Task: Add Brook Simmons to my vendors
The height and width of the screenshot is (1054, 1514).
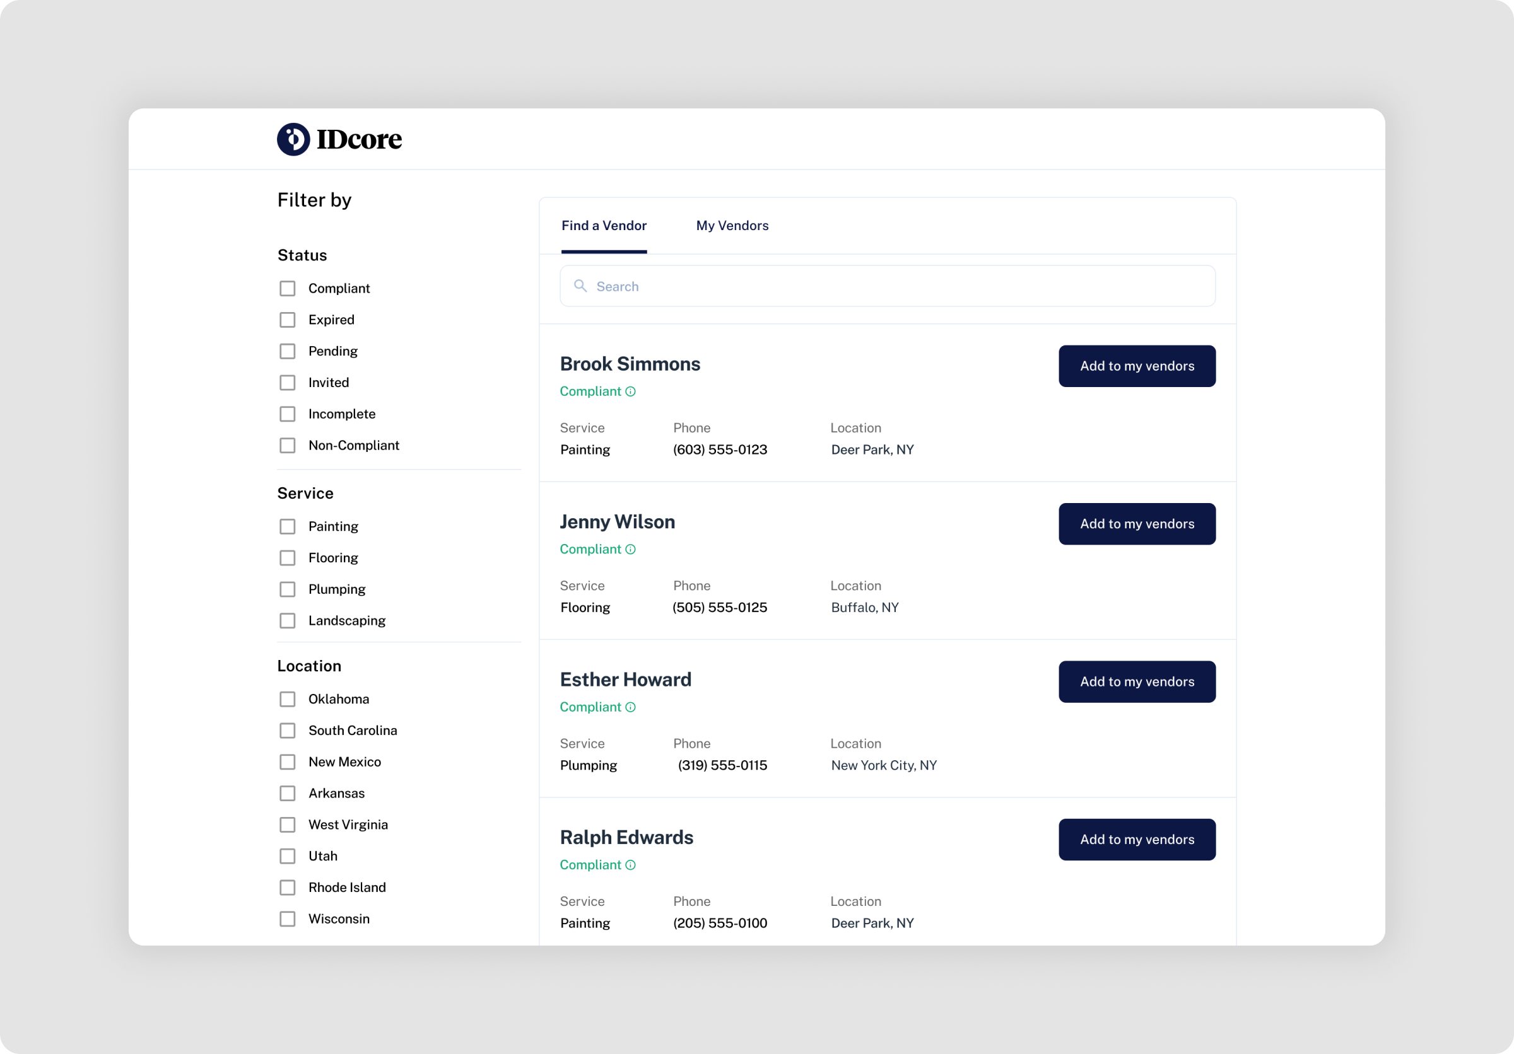Action: tap(1136, 366)
